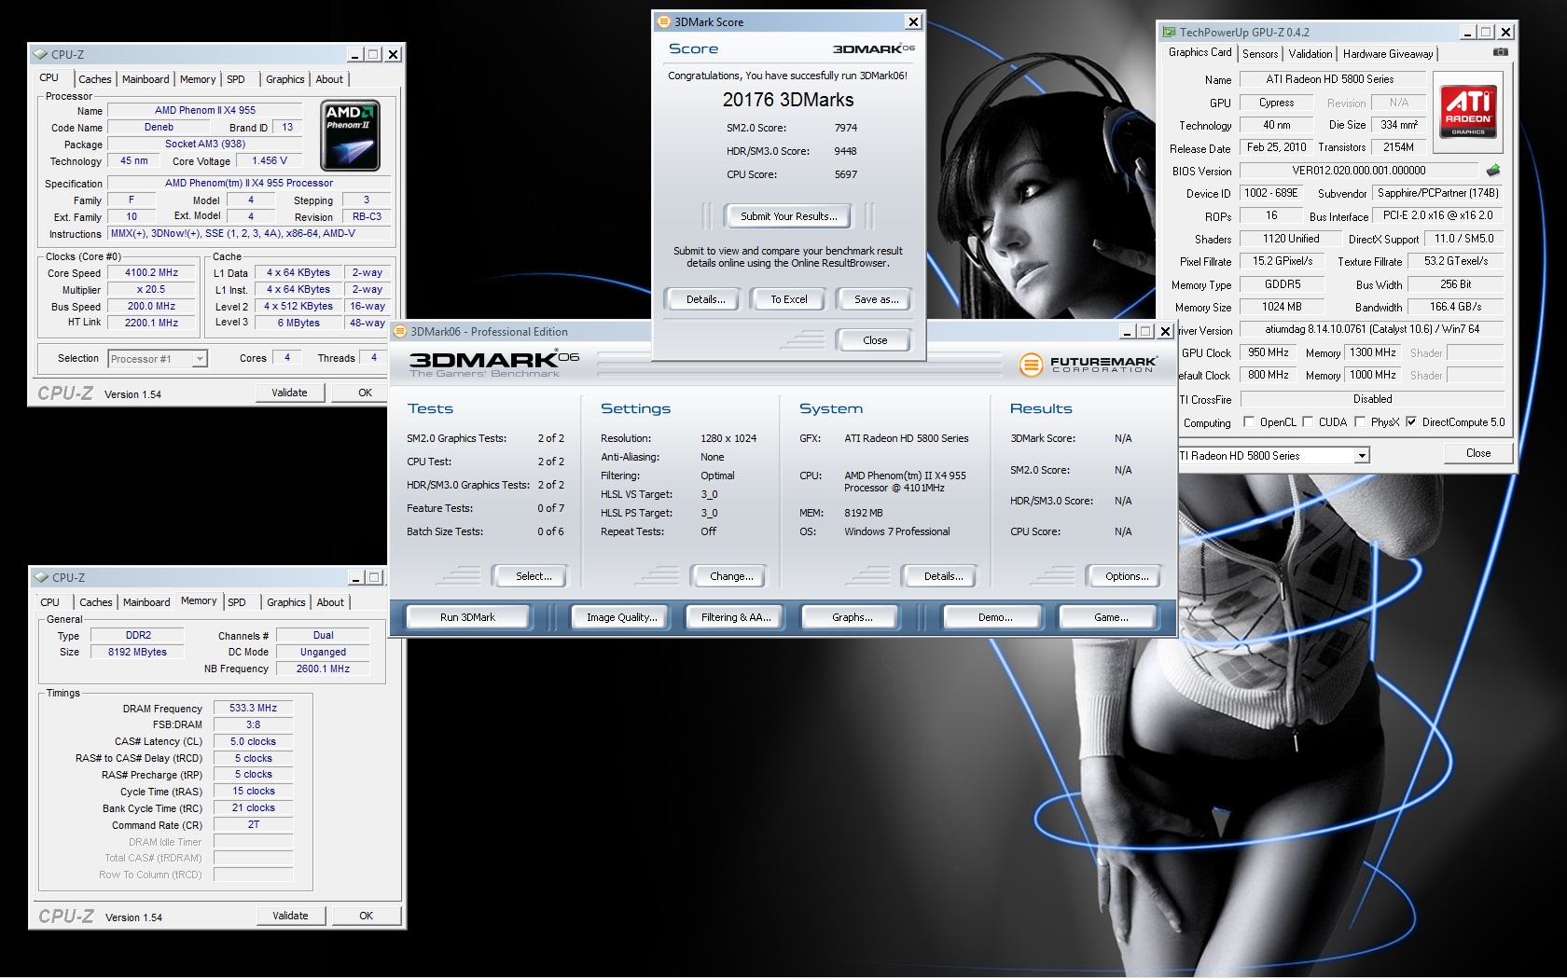Viewport: 1567px width, 979px height.
Task: Click the Futuremark Corporation logo
Action: click(1089, 364)
